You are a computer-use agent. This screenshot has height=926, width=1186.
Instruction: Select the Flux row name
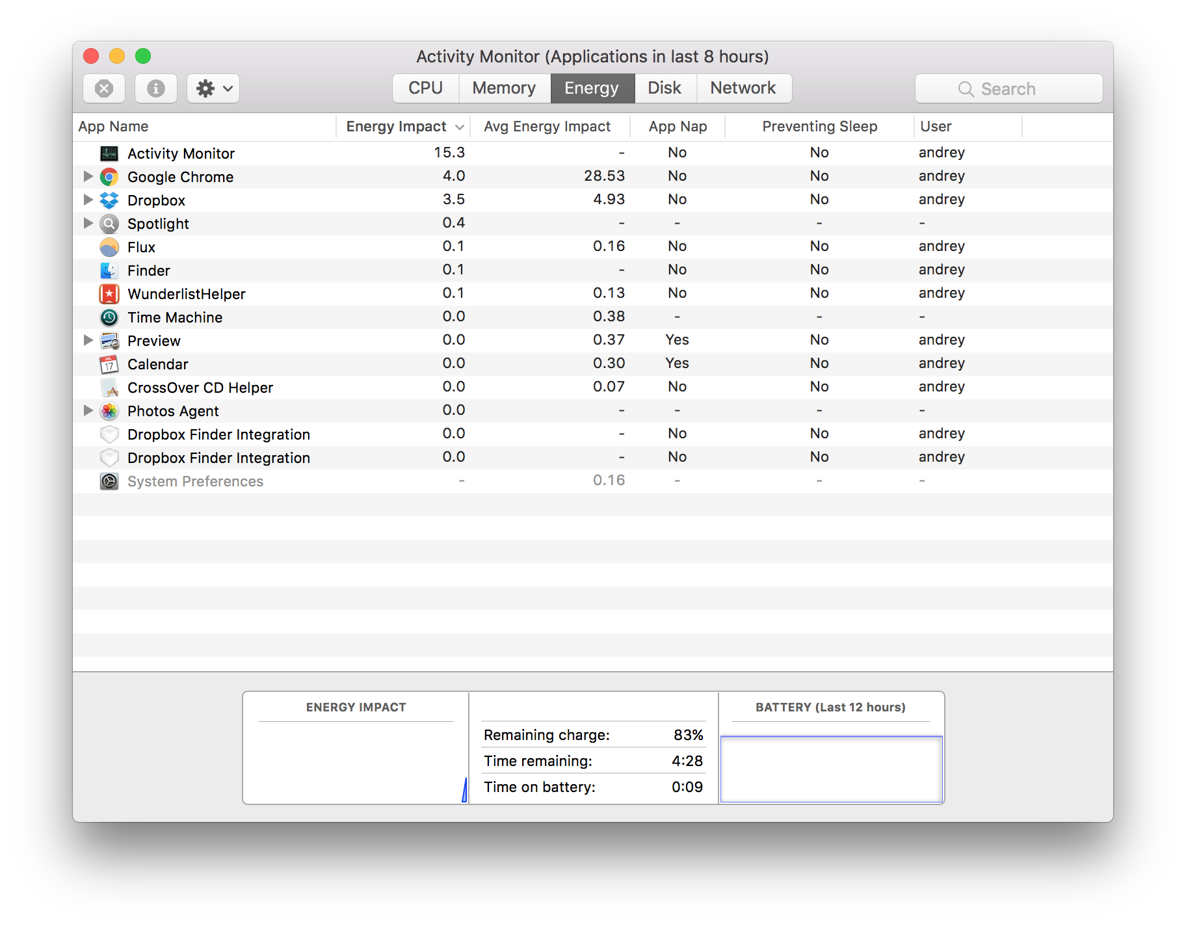point(141,247)
